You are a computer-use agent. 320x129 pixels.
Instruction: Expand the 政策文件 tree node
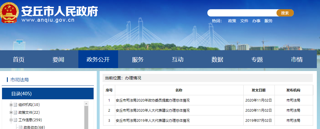pyautogui.click(x=11, y=113)
